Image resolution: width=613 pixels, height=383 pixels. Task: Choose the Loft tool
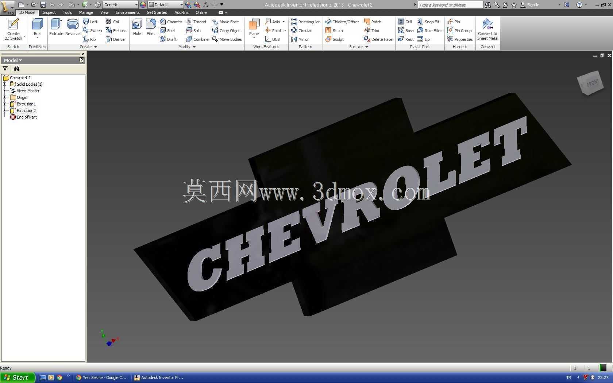click(x=90, y=22)
